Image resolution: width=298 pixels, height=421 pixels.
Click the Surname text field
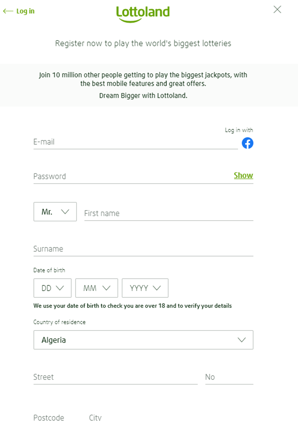pyautogui.click(x=143, y=249)
